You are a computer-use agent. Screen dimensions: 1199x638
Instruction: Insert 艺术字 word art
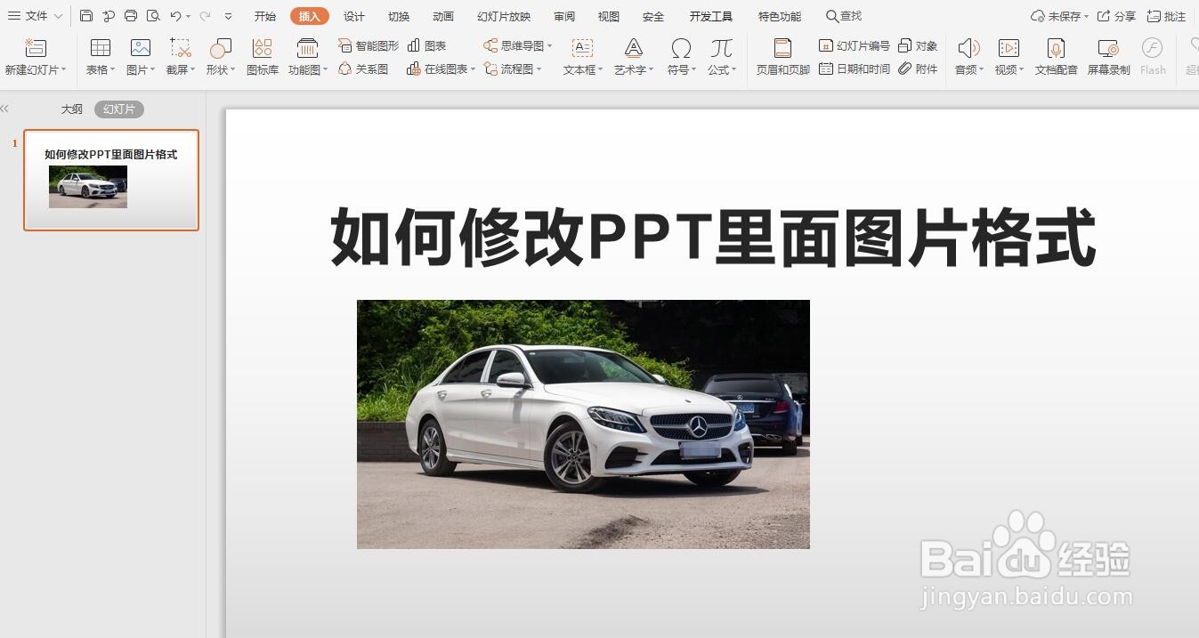coord(634,57)
